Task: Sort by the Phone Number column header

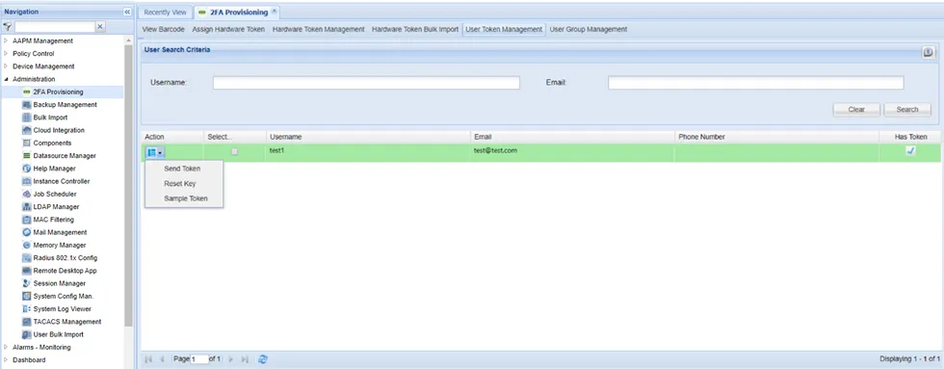Action: (776, 137)
